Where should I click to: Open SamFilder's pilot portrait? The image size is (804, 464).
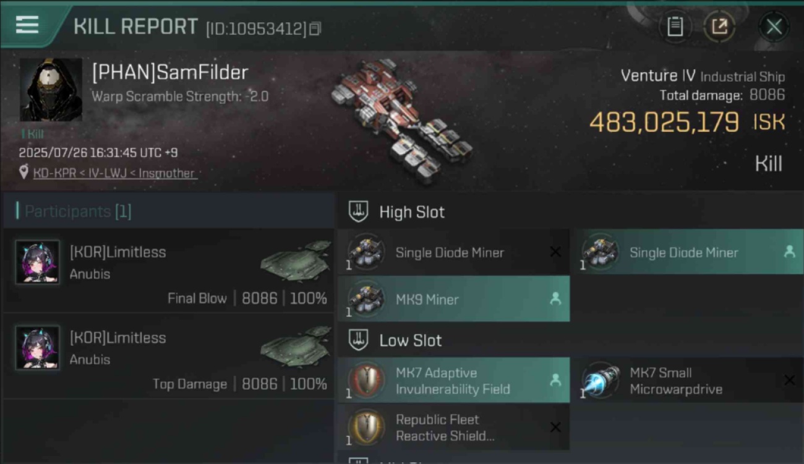pyautogui.click(x=51, y=90)
